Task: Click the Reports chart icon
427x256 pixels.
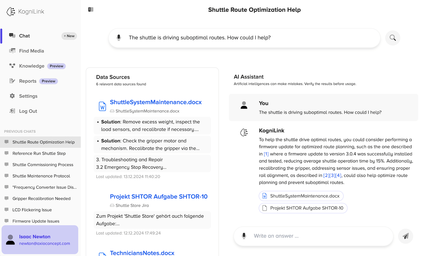Action: [x=12, y=81]
